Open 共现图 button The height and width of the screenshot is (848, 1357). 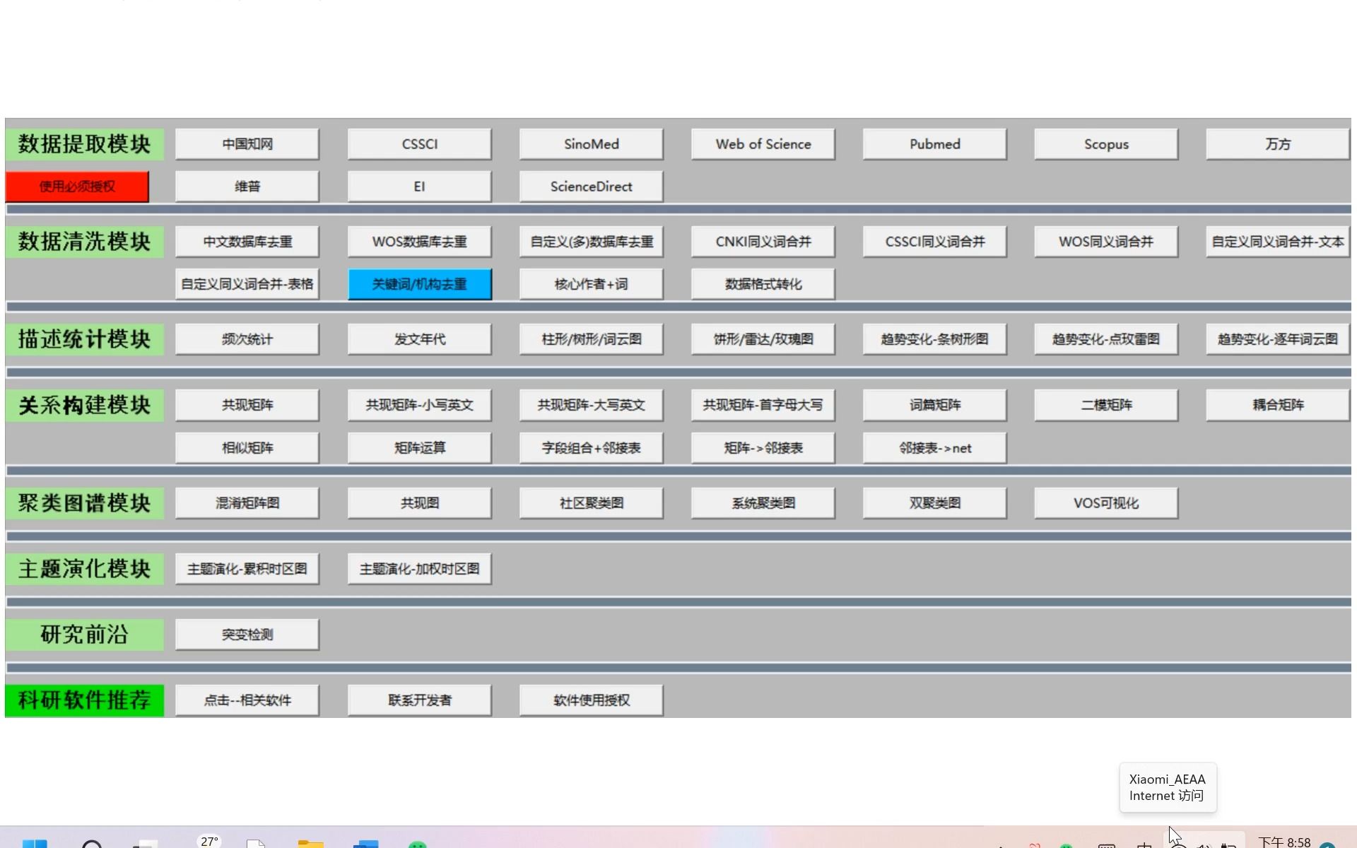420,503
